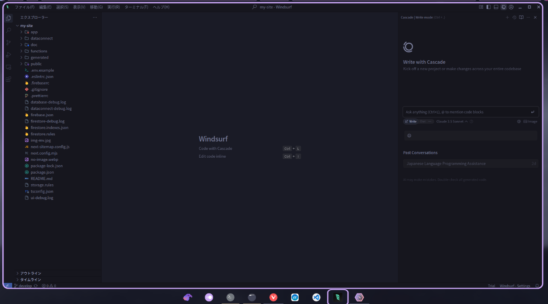Open the ファイル(F) menu

click(x=25, y=7)
